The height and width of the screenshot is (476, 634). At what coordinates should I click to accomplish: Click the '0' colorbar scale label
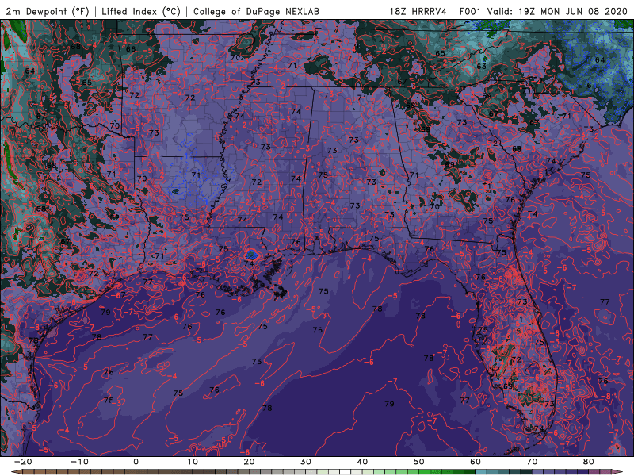click(136, 462)
